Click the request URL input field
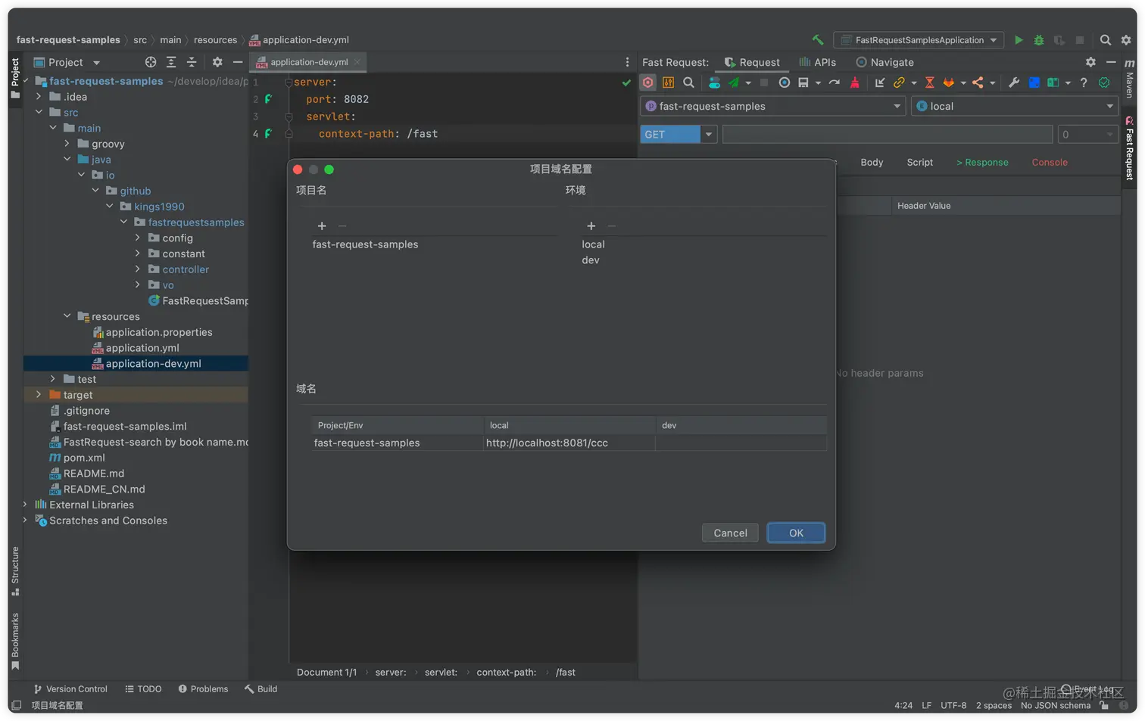1145x721 pixels. (x=888, y=135)
